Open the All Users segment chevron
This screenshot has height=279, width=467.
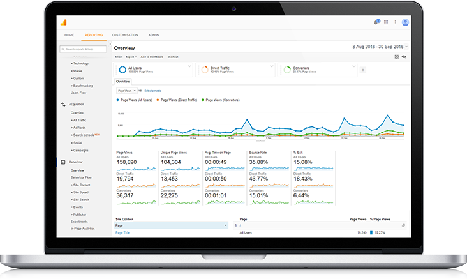(x=189, y=66)
